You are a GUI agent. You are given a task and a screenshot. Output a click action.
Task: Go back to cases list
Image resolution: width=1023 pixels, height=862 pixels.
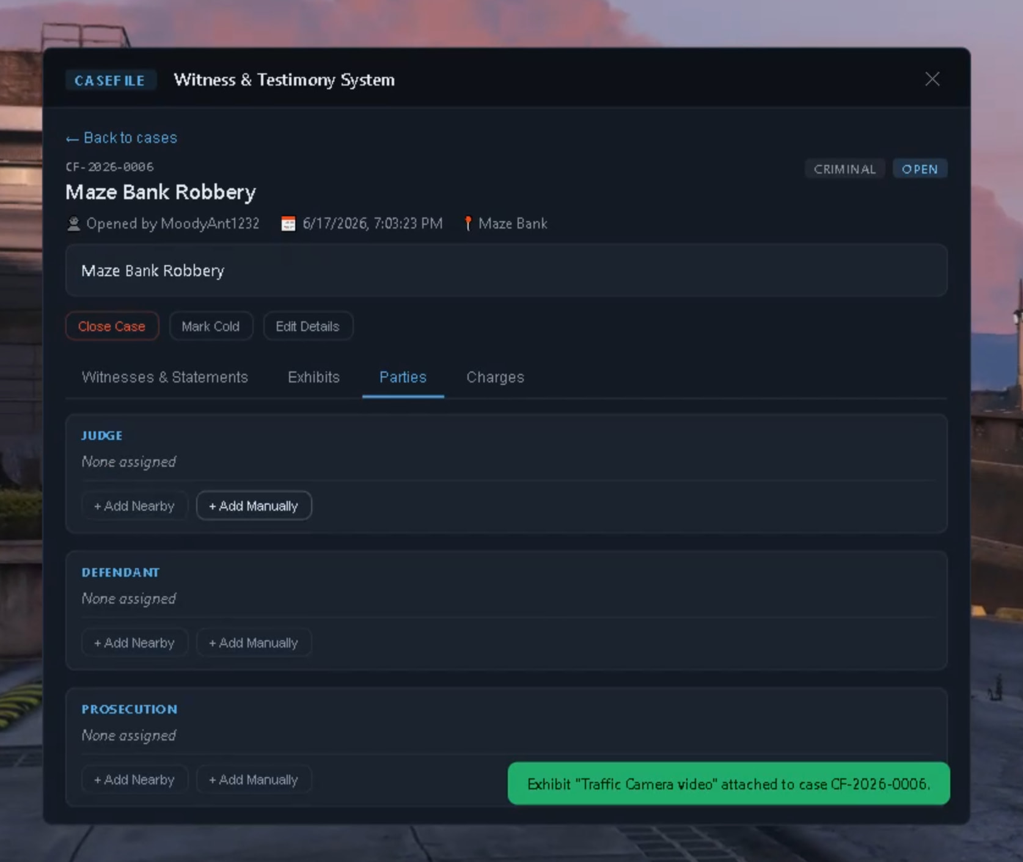(122, 138)
